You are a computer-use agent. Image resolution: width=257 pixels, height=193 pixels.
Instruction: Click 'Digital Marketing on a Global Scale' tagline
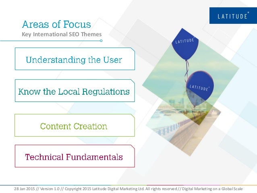point(212,189)
